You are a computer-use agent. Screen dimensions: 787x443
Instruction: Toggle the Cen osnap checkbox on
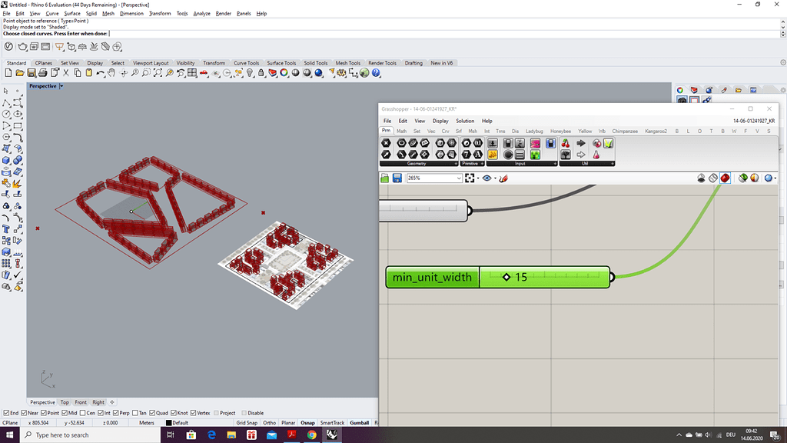pyautogui.click(x=81, y=412)
